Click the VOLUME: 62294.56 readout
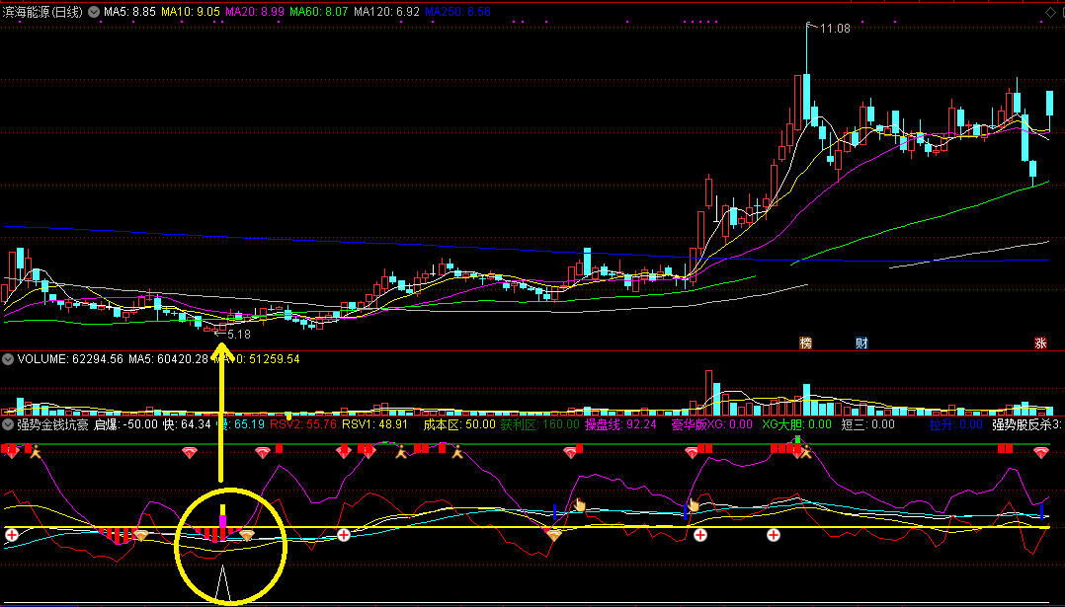The width and height of the screenshot is (1065, 607). click(x=71, y=359)
